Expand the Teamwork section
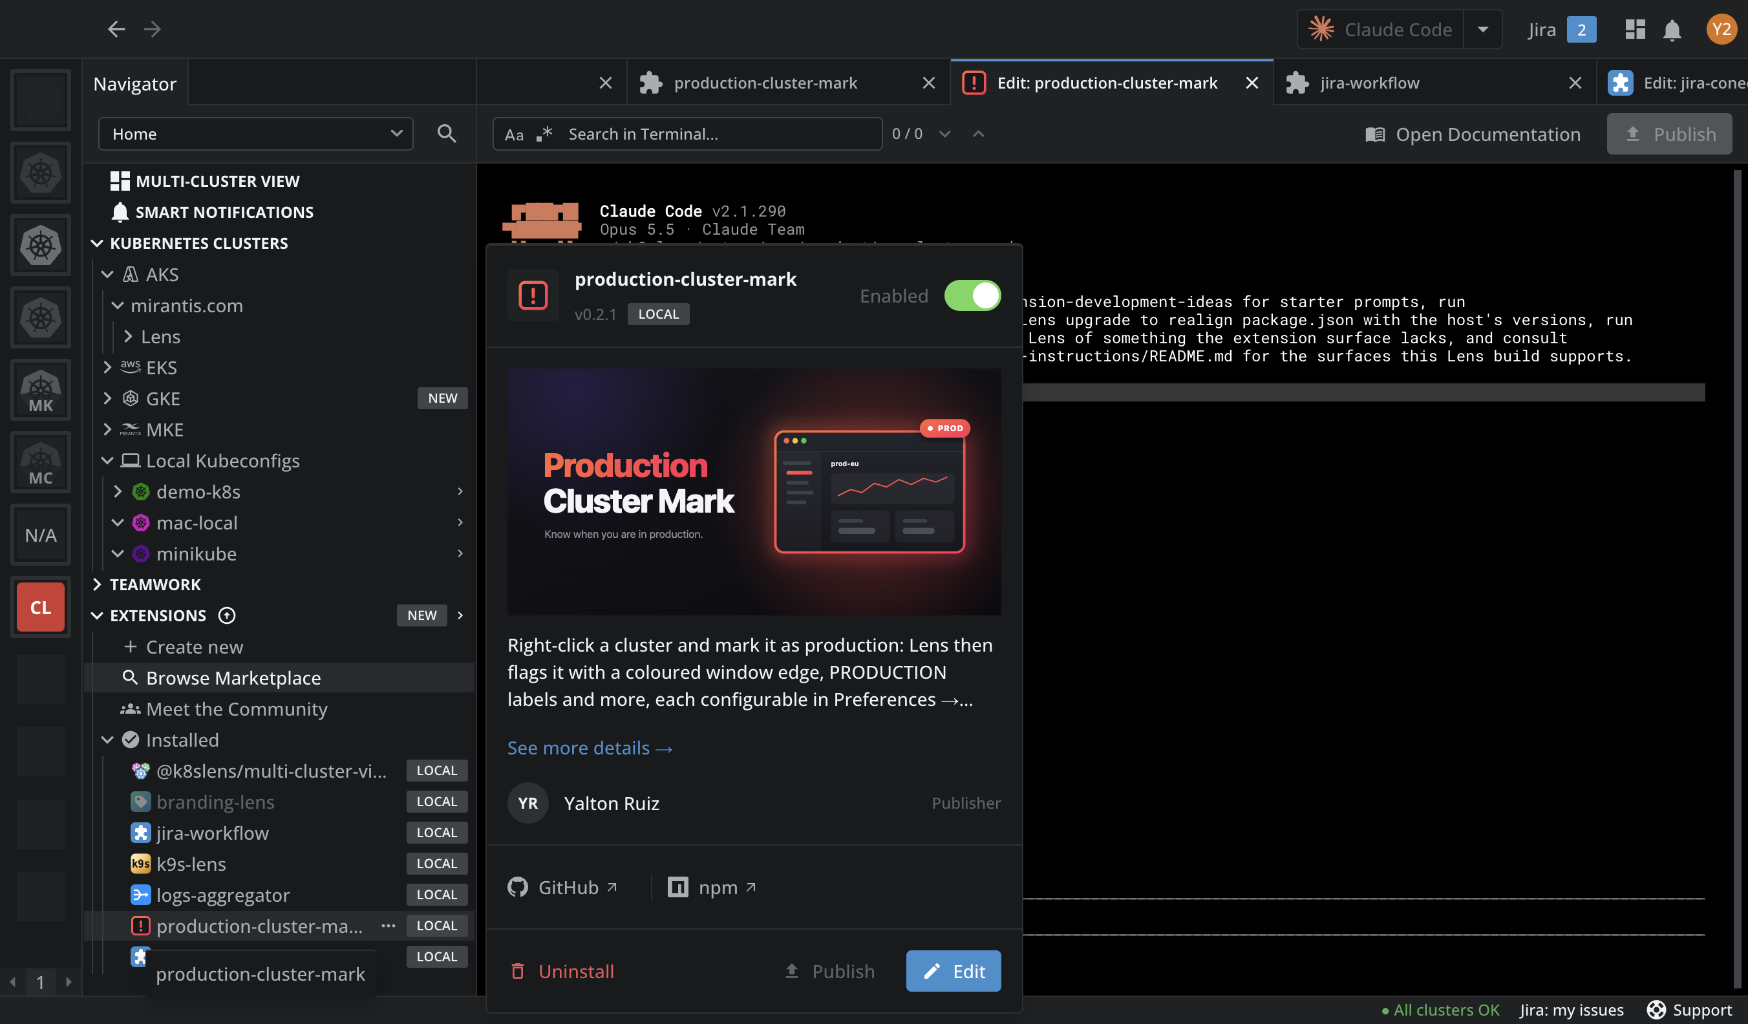 pos(97,585)
